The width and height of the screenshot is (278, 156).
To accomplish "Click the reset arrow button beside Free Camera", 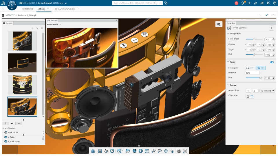I will pos(271,28).
